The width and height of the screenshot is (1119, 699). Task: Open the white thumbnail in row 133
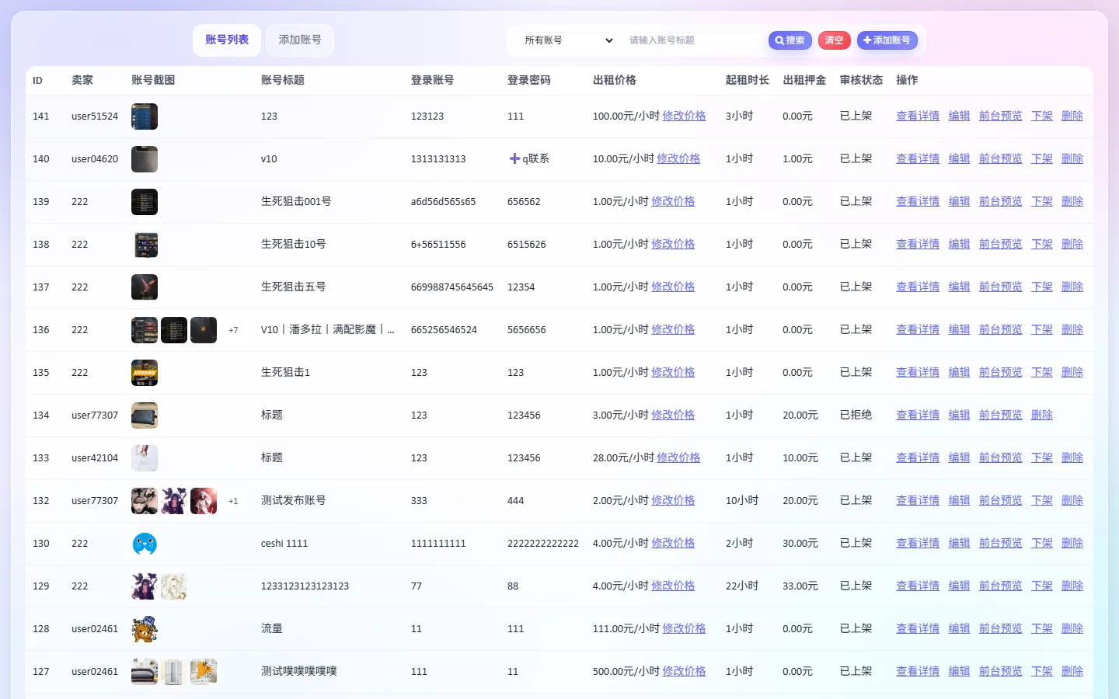(145, 458)
